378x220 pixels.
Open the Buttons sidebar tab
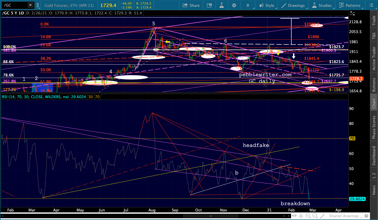[x=374, y=85]
